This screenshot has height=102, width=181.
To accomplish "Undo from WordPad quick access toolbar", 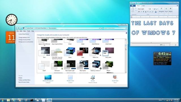I will (136, 3).
